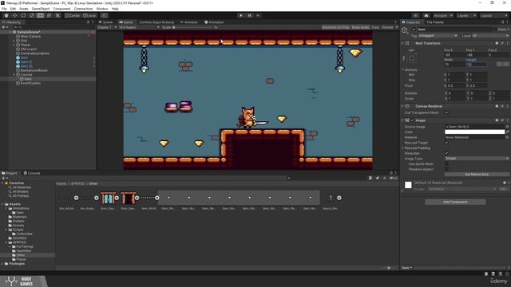This screenshot has width=511, height=287.
Task: Toggle Cull Transparent Mesh checkbox
Action: point(446,112)
